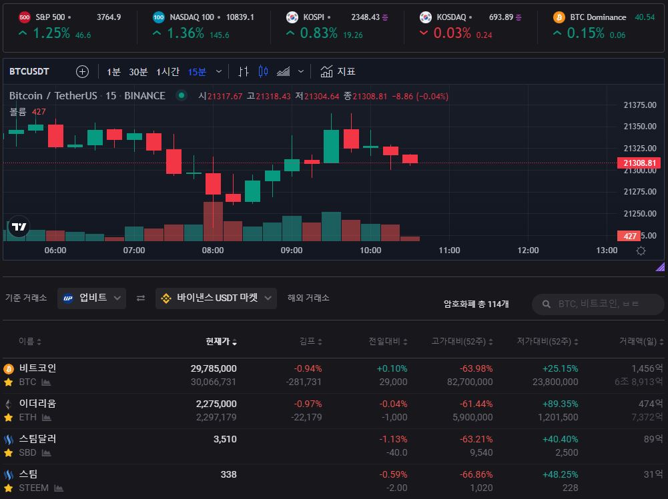
Task: Click the green market status dot
Action: coord(181,95)
